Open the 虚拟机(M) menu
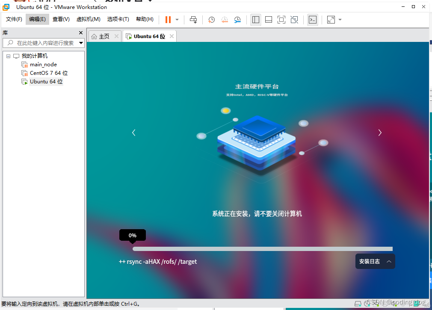Screen dimensions: 432x310 (88, 19)
